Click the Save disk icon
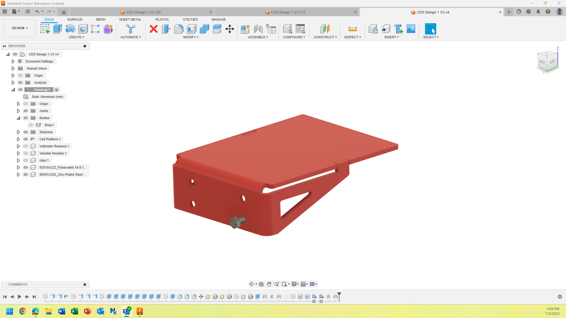 click(x=28, y=11)
